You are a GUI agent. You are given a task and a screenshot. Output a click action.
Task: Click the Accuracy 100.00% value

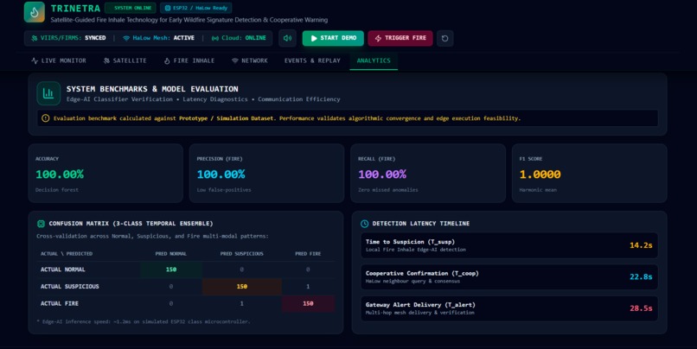60,174
